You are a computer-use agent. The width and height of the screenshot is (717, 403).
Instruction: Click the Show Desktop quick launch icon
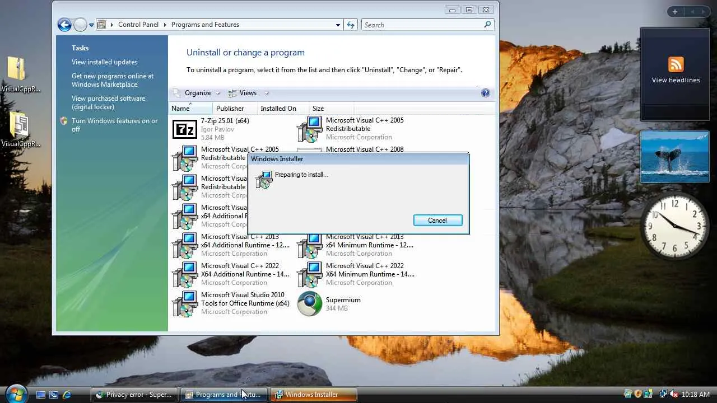[x=40, y=395]
